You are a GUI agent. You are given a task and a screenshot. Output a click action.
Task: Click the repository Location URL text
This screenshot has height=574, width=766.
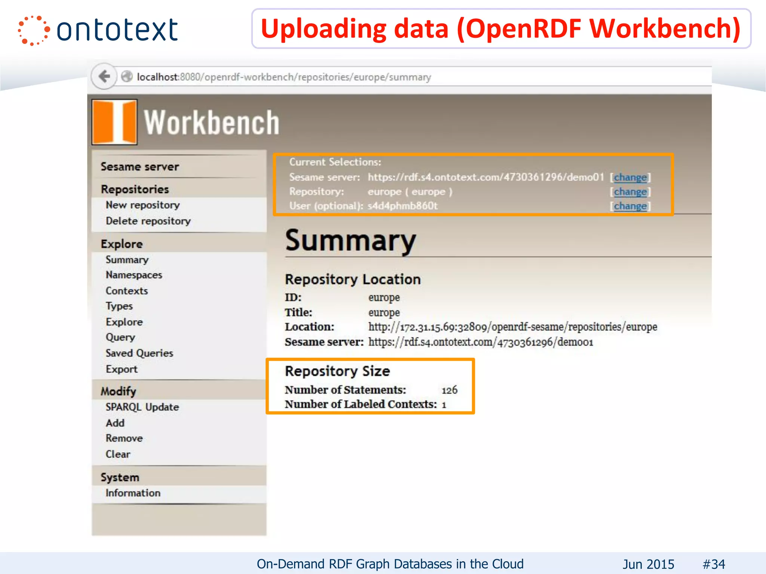pos(513,327)
